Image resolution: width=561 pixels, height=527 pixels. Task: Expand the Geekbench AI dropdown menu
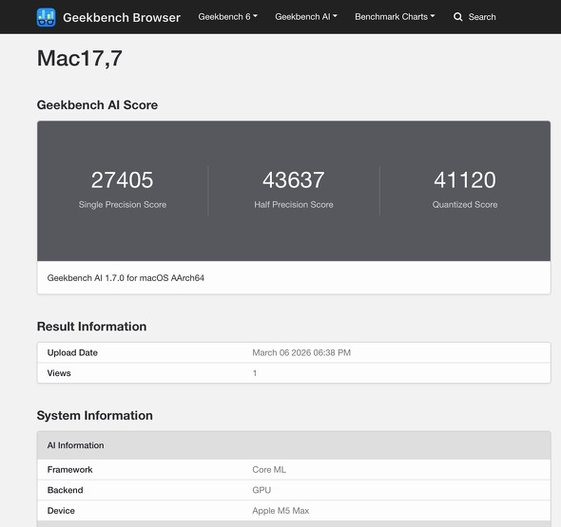[x=306, y=17]
